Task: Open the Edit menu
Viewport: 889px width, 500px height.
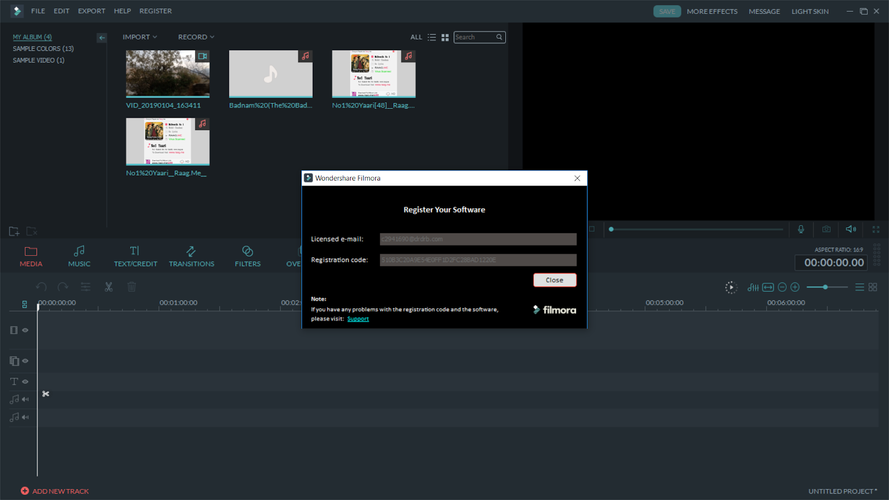Action: 62,11
